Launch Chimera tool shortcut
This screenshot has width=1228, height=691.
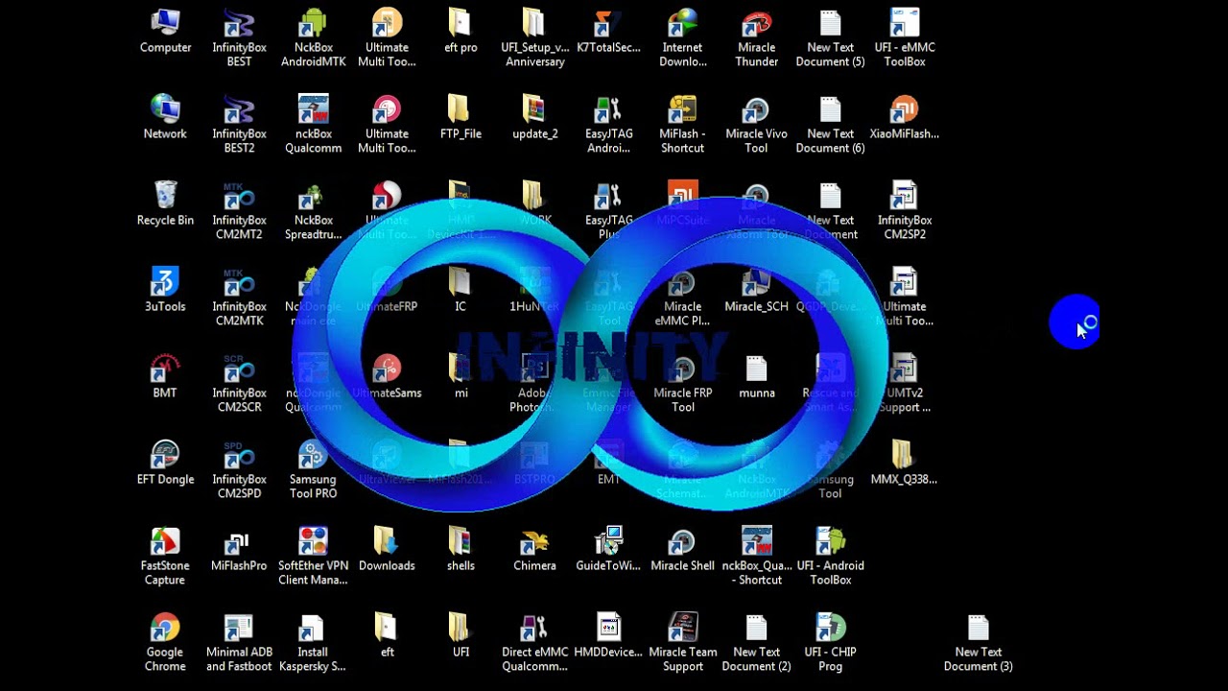pos(534,551)
